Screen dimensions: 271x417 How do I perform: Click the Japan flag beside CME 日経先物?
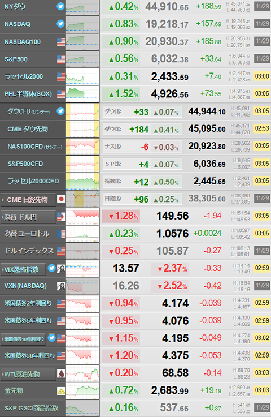pyautogui.click(x=62, y=199)
